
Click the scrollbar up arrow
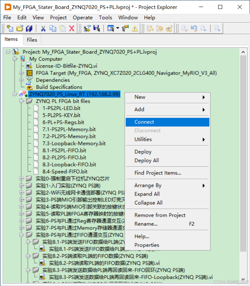pos(243,52)
